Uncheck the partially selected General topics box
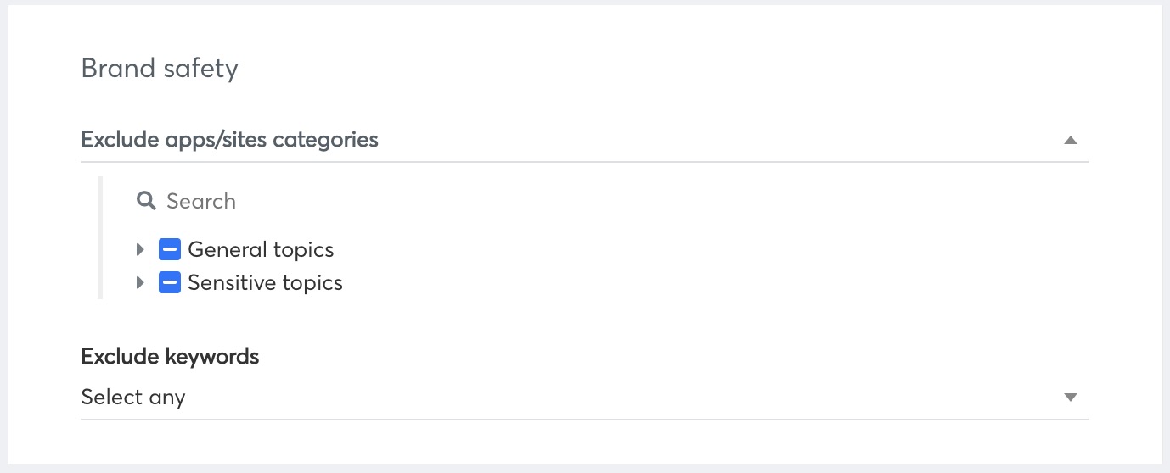 (170, 249)
